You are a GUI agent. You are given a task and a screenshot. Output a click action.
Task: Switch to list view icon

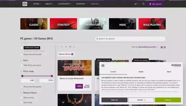[165, 47]
